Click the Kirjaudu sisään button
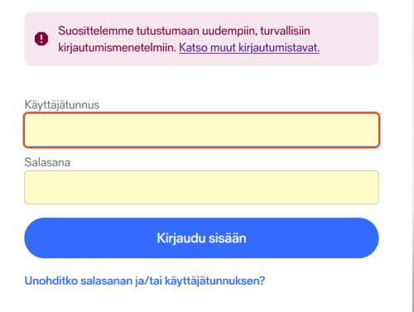 click(201, 238)
